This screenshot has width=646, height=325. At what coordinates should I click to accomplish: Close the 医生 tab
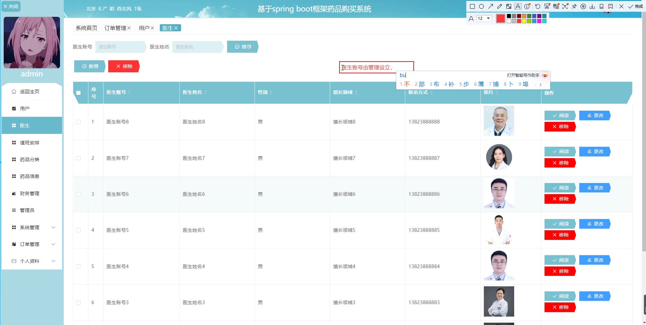(176, 28)
